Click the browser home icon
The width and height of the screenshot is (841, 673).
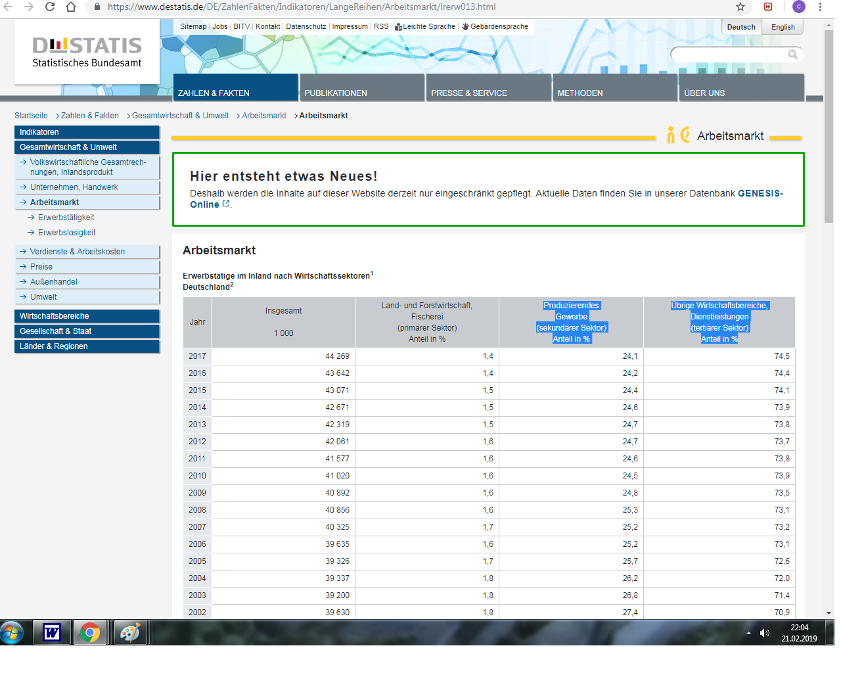[71, 7]
